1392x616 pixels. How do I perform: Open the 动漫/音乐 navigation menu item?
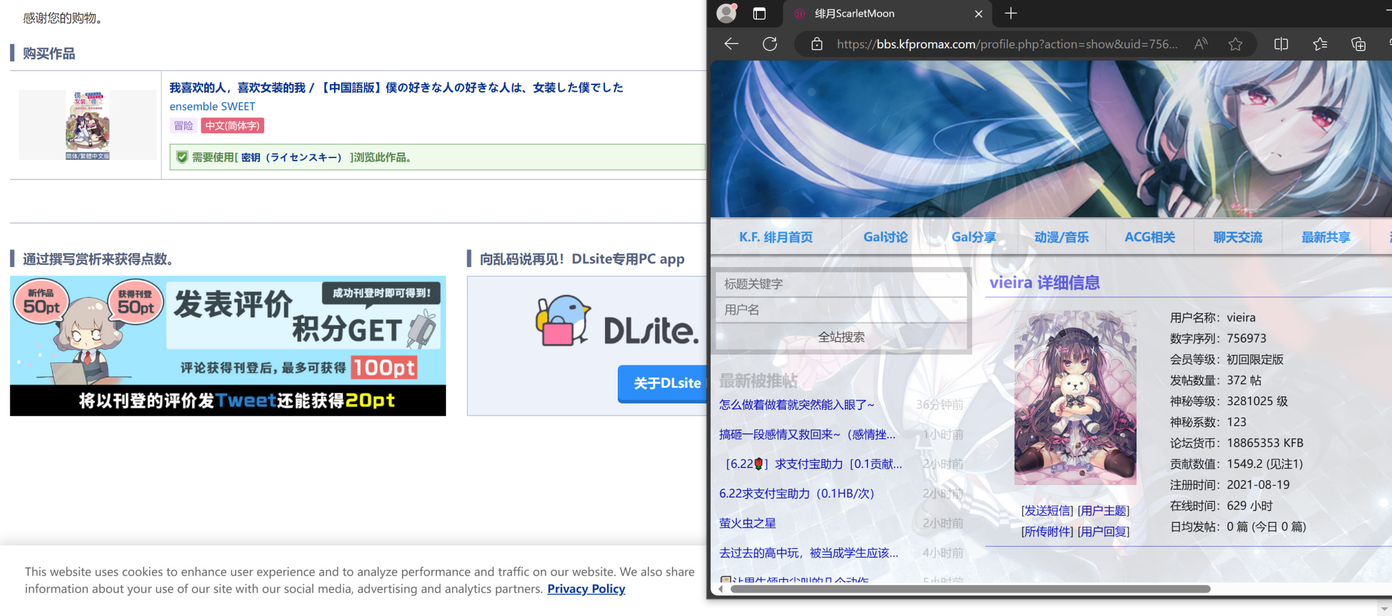pyautogui.click(x=1061, y=237)
